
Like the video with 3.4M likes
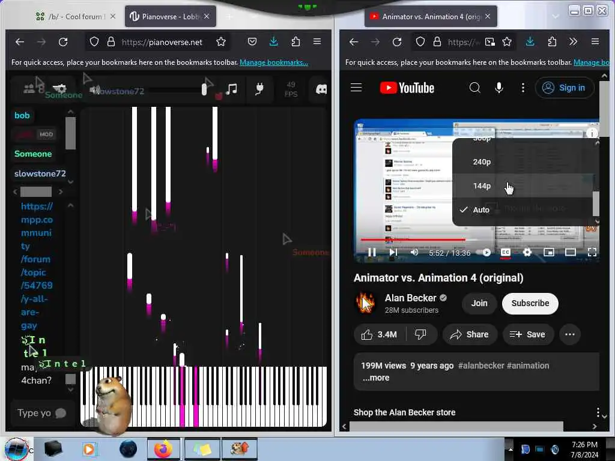click(379, 334)
